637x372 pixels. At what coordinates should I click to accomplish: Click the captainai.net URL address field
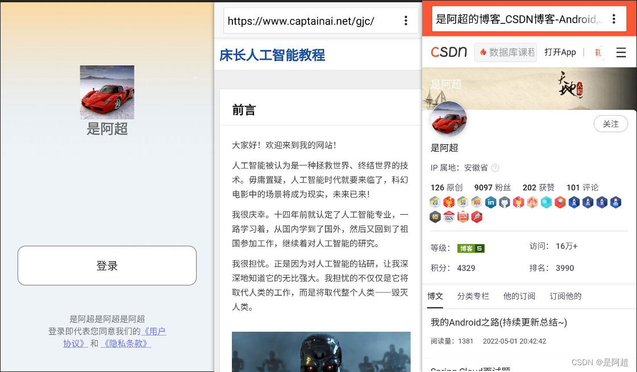pos(321,20)
